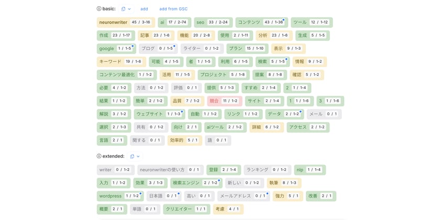
Task: Click the info icon next to basic
Action: coord(99,9)
